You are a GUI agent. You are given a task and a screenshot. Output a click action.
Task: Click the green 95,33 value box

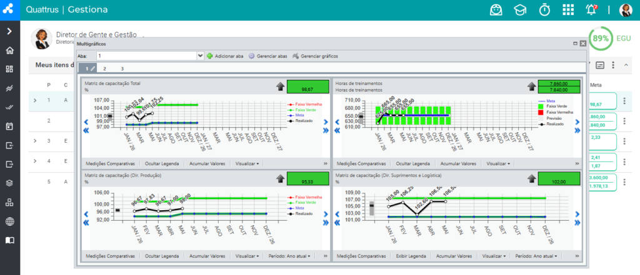[307, 179]
